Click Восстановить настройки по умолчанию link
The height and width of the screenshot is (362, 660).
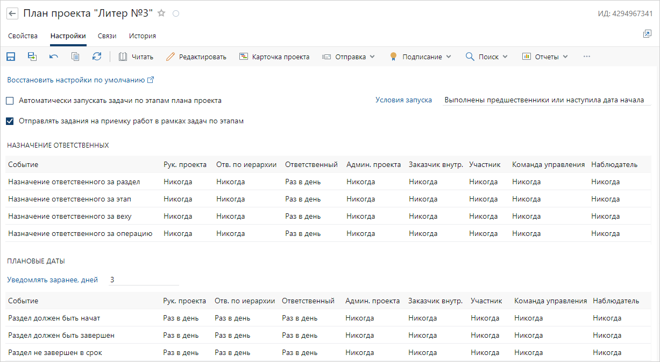[x=76, y=80]
